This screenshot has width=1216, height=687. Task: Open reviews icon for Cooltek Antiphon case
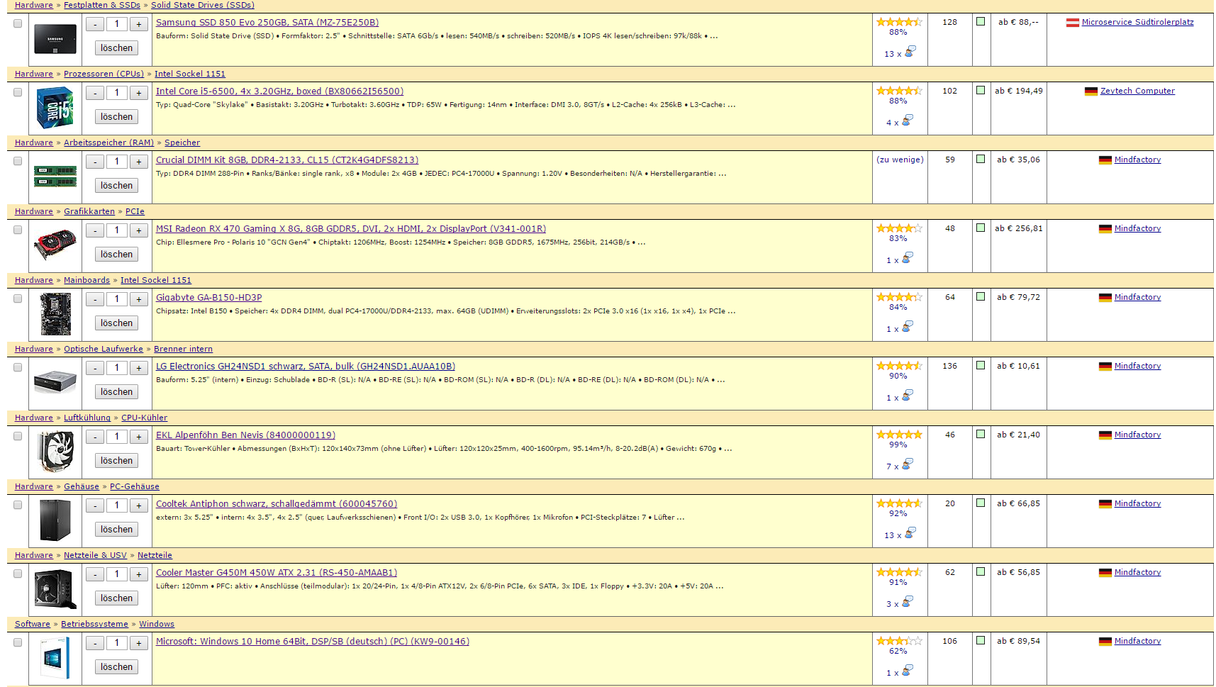click(x=910, y=532)
